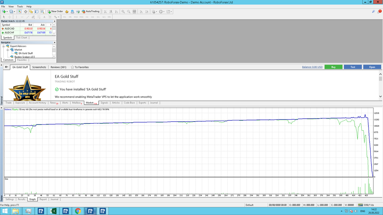This screenshot has width=383, height=215.
Task: Click the back arrow in Market panel
Action: 7,67
